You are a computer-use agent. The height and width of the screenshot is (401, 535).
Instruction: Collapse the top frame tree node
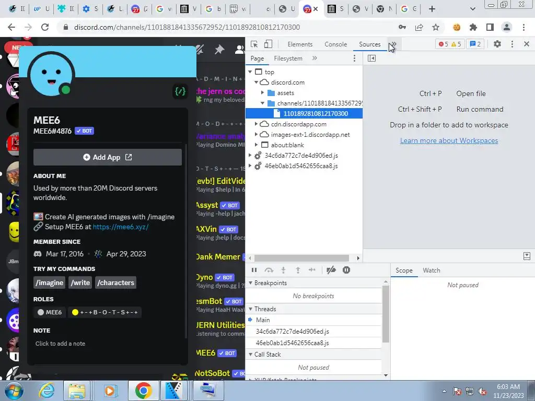point(250,72)
